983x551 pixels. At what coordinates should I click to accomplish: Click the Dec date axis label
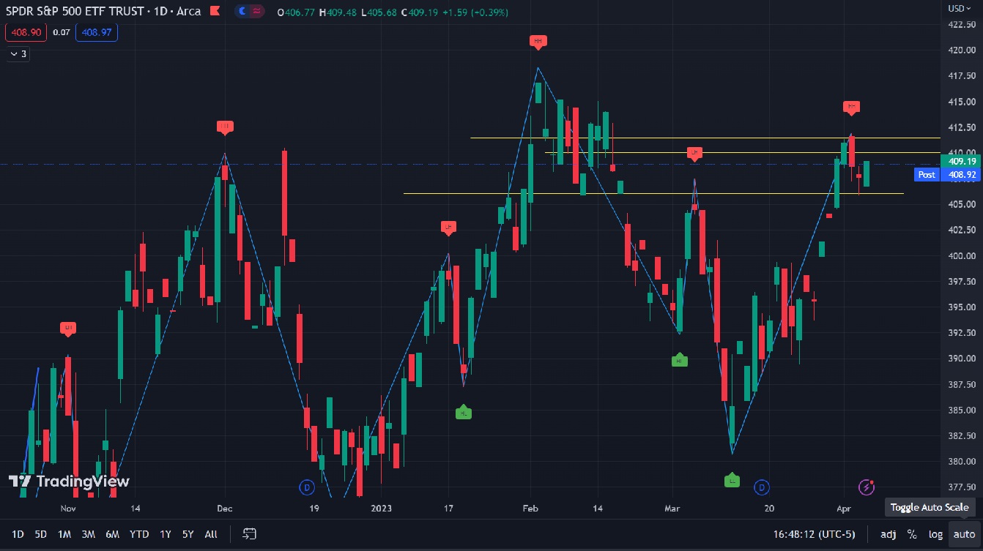[225, 508]
